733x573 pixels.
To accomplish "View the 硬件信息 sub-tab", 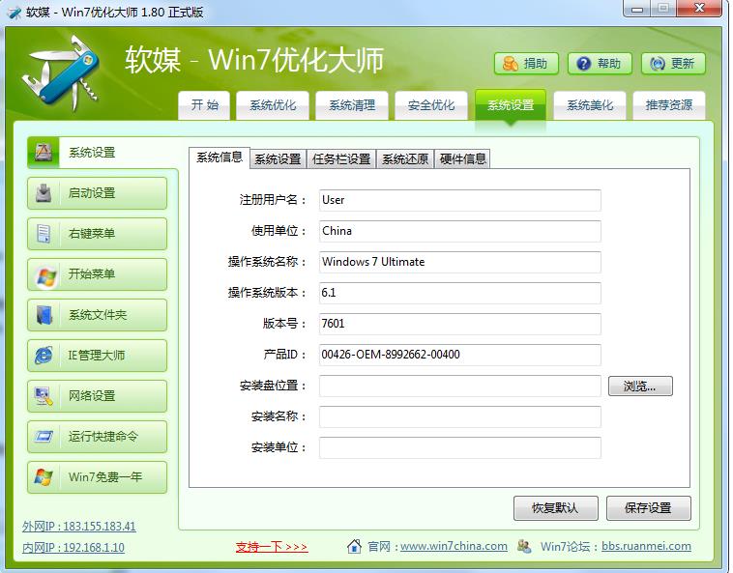I will (x=463, y=159).
